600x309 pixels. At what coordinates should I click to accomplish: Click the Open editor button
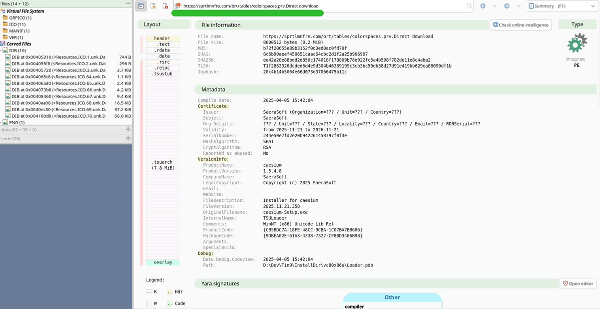coord(578,283)
